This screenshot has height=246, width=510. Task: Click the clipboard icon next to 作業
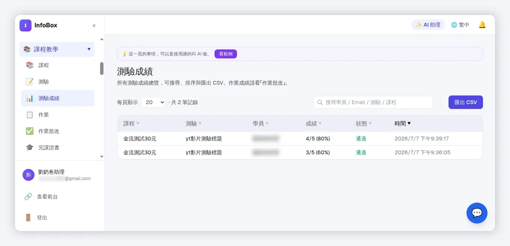tap(30, 115)
